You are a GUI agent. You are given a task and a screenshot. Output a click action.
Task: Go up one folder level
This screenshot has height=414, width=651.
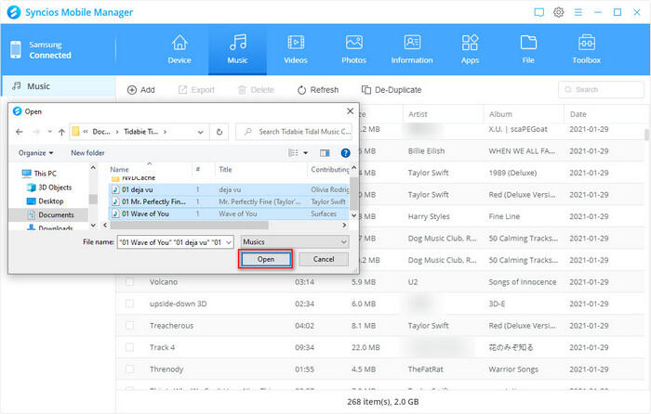click(61, 132)
